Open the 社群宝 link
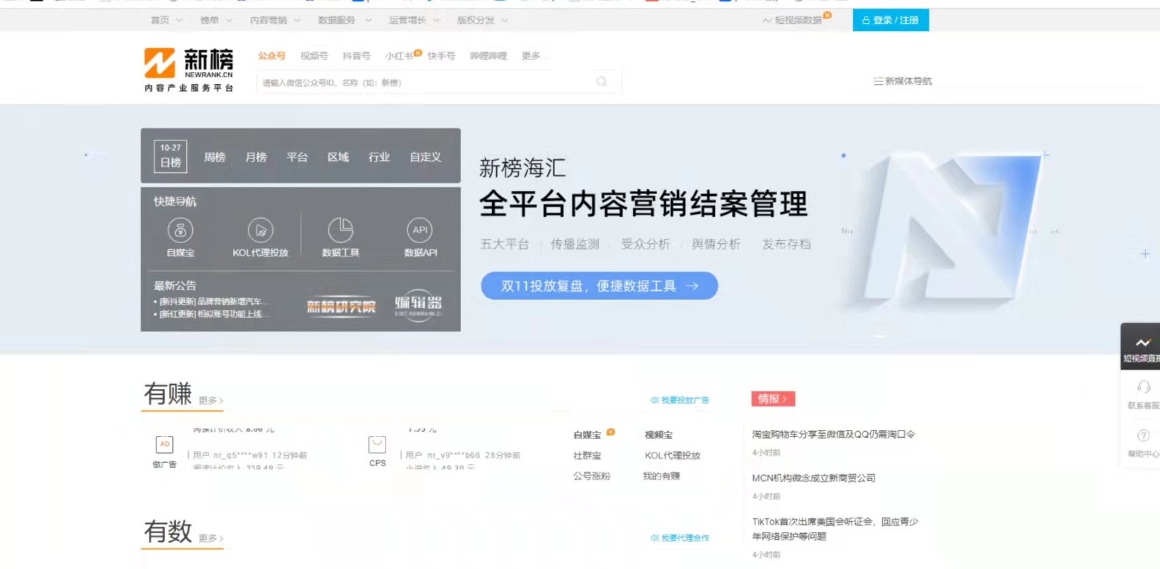 point(587,456)
